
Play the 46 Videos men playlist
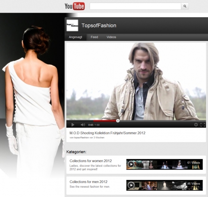[131, 185]
